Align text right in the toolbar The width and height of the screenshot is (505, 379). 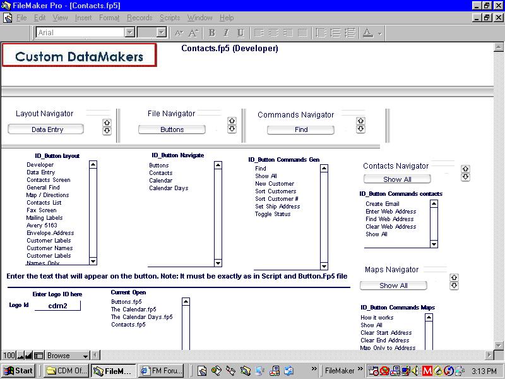tap(288, 33)
